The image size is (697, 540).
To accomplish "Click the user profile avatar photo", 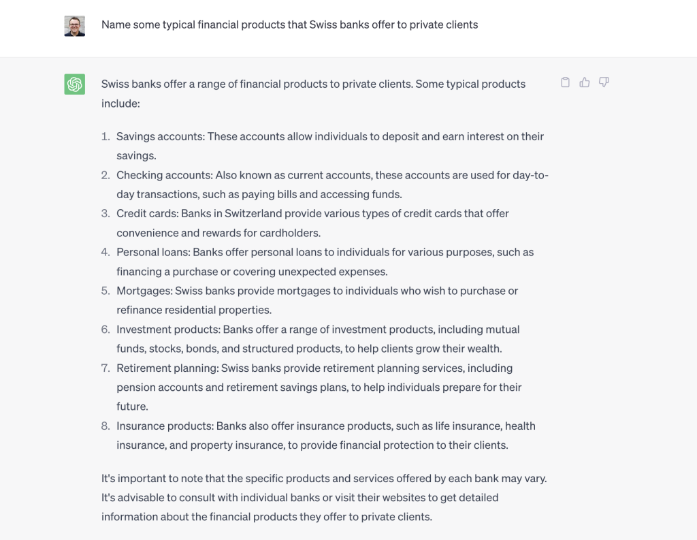I will (x=75, y=26).
